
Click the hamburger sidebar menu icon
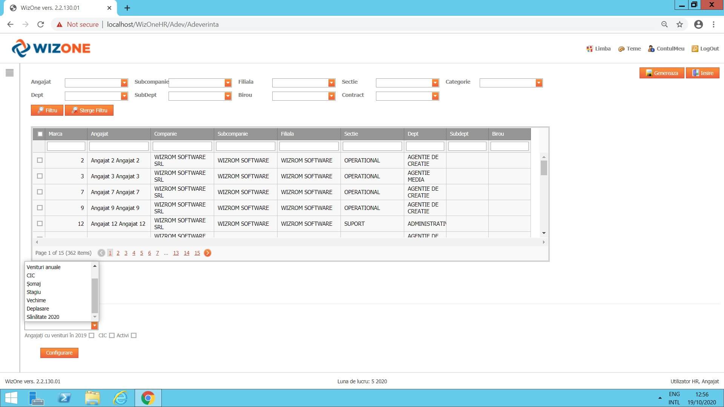tap(10, 73)
